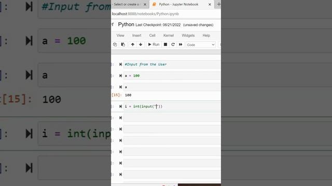Viewport: 332px width, 186px height.
Task: Click the (unsaved changes) status text
Action: coord(198,25)
